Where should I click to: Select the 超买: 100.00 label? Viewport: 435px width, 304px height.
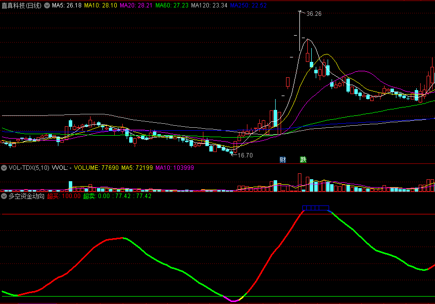(x=64, y=196)
